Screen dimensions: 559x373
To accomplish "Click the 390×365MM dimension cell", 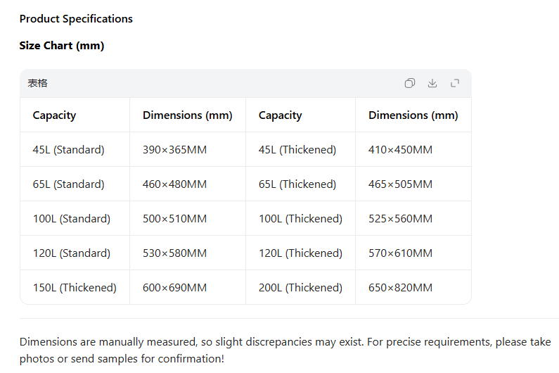I will pyautogui.click(x=174, y=150).
